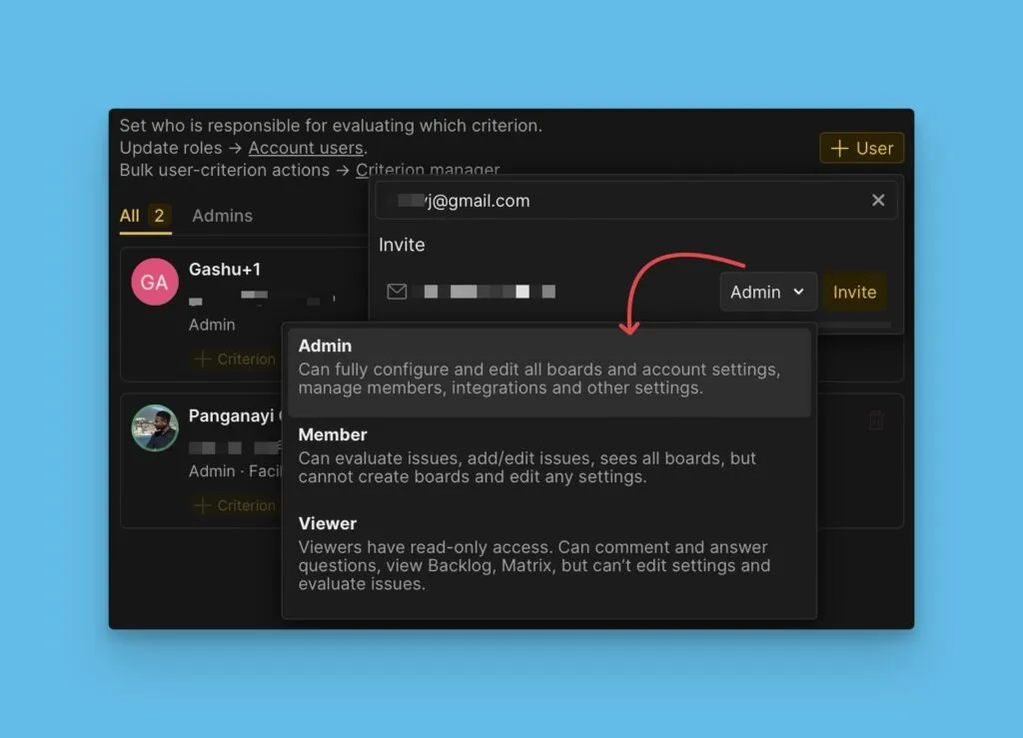1023x738 pixels.
Task: Select the All tab
Action: pyautogui.click(x=131, y=216)
